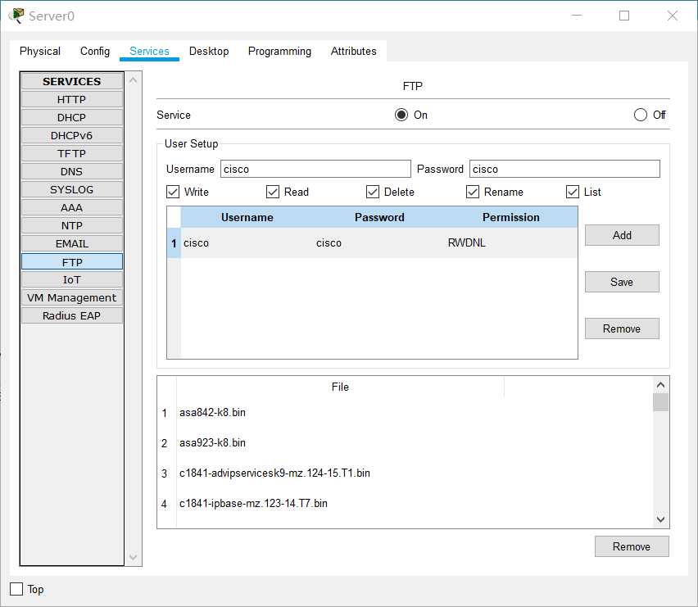Click the Server0 window app icon

click(16, 16)
